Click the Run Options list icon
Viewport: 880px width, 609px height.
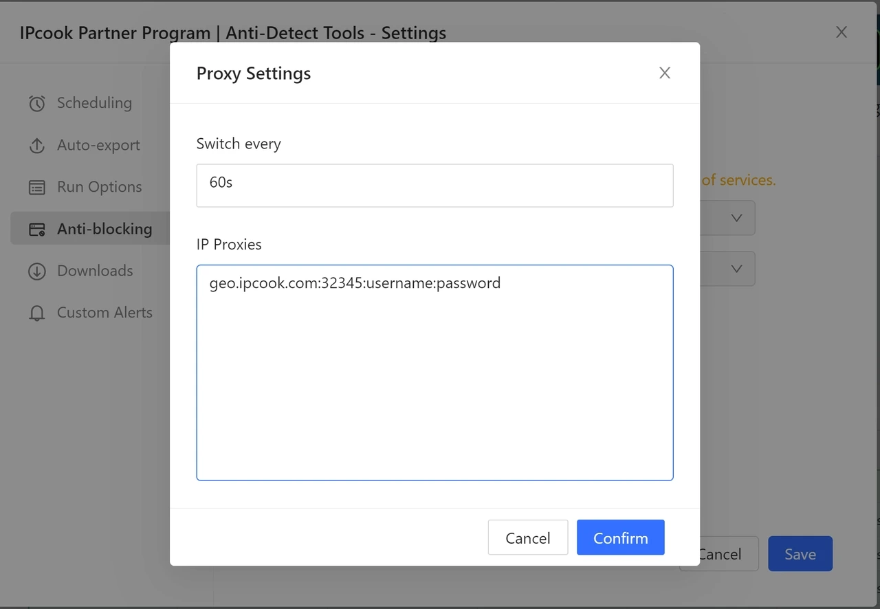point(36,186)
